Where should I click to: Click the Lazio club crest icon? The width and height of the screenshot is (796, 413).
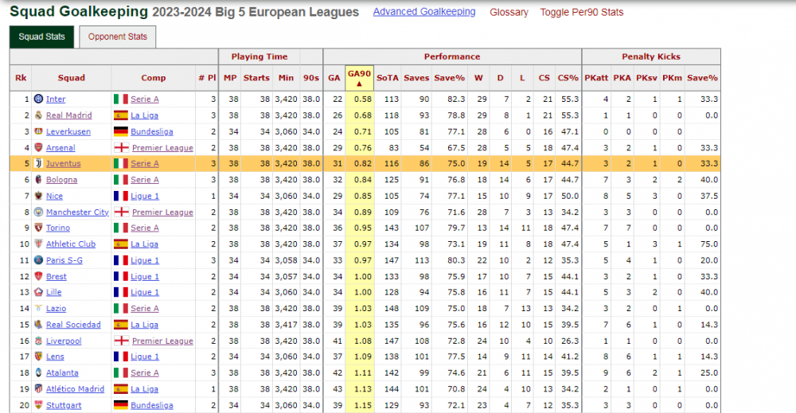[38, 309]
